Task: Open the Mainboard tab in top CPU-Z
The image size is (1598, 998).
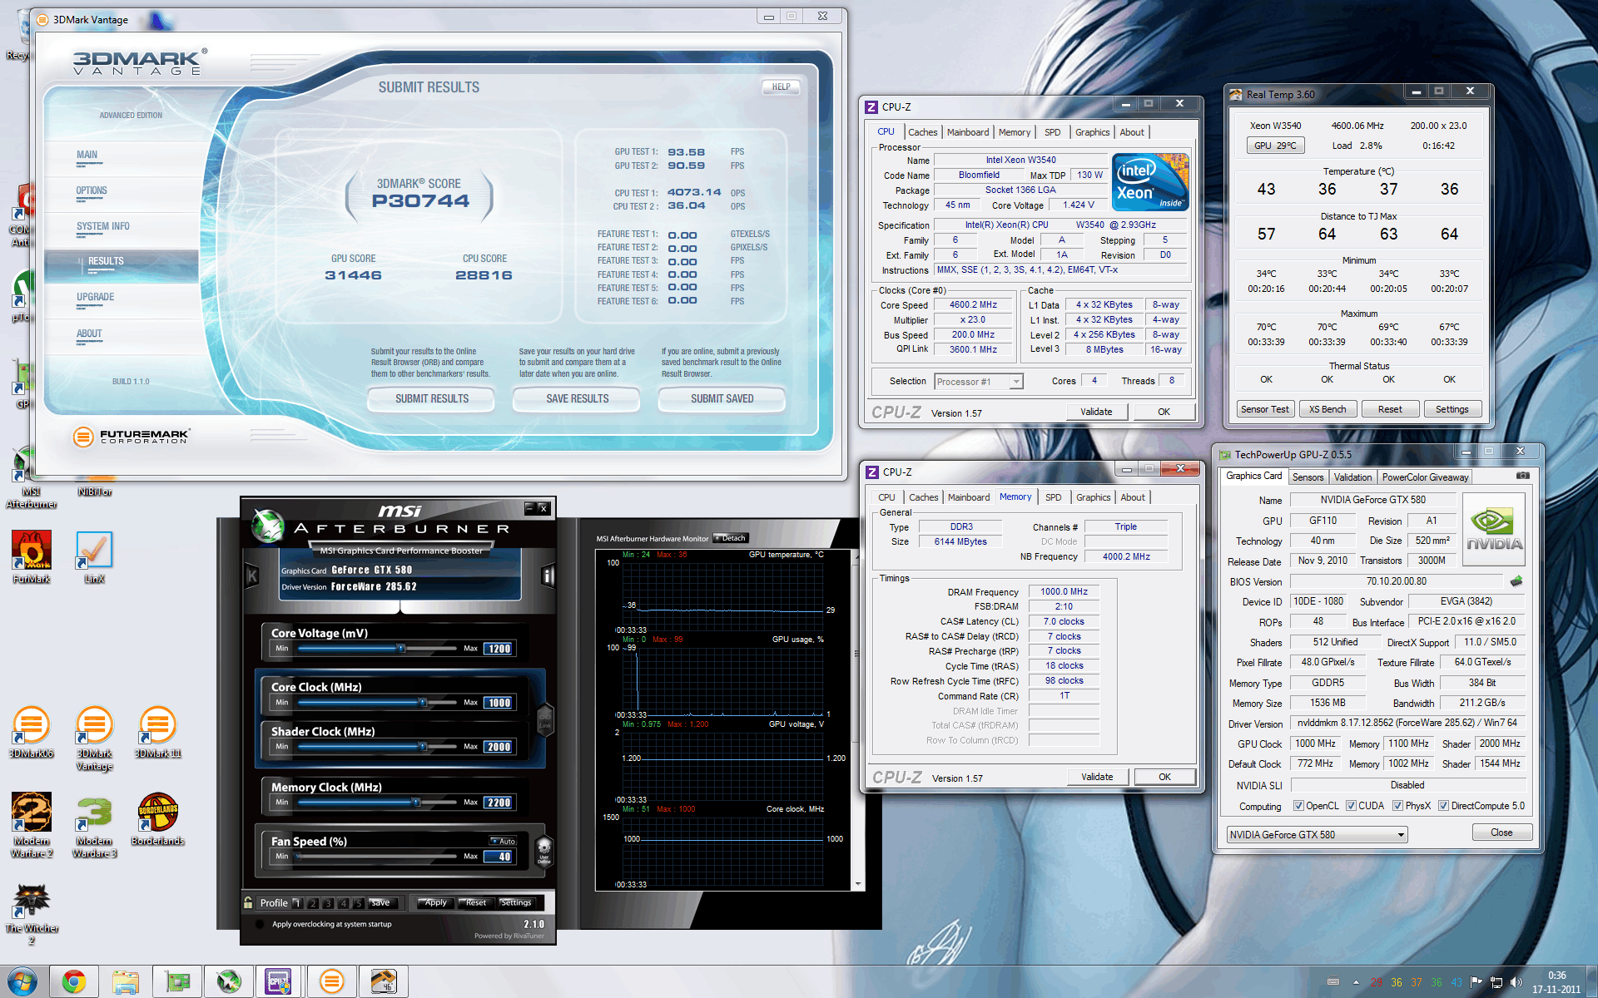Action: [968, 132]
